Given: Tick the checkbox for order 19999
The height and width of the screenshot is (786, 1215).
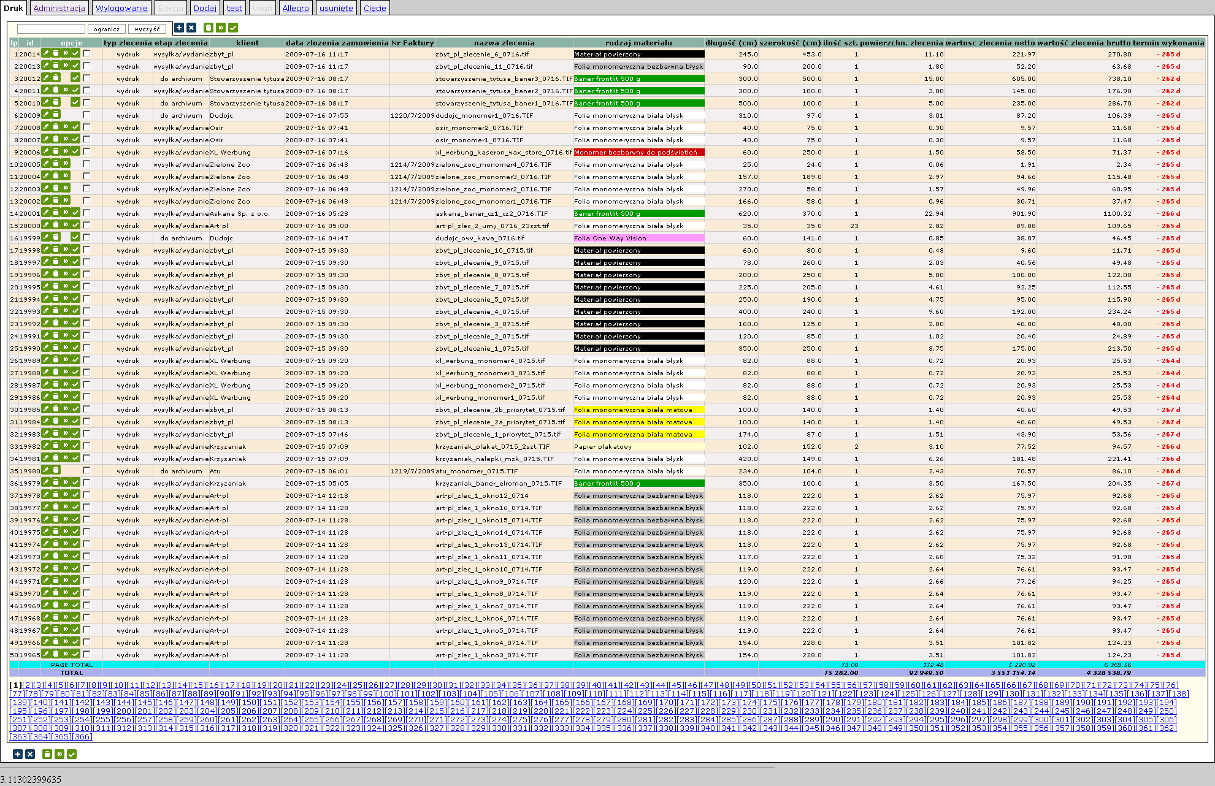Looking at the screenshot, I should click(86, 237).
